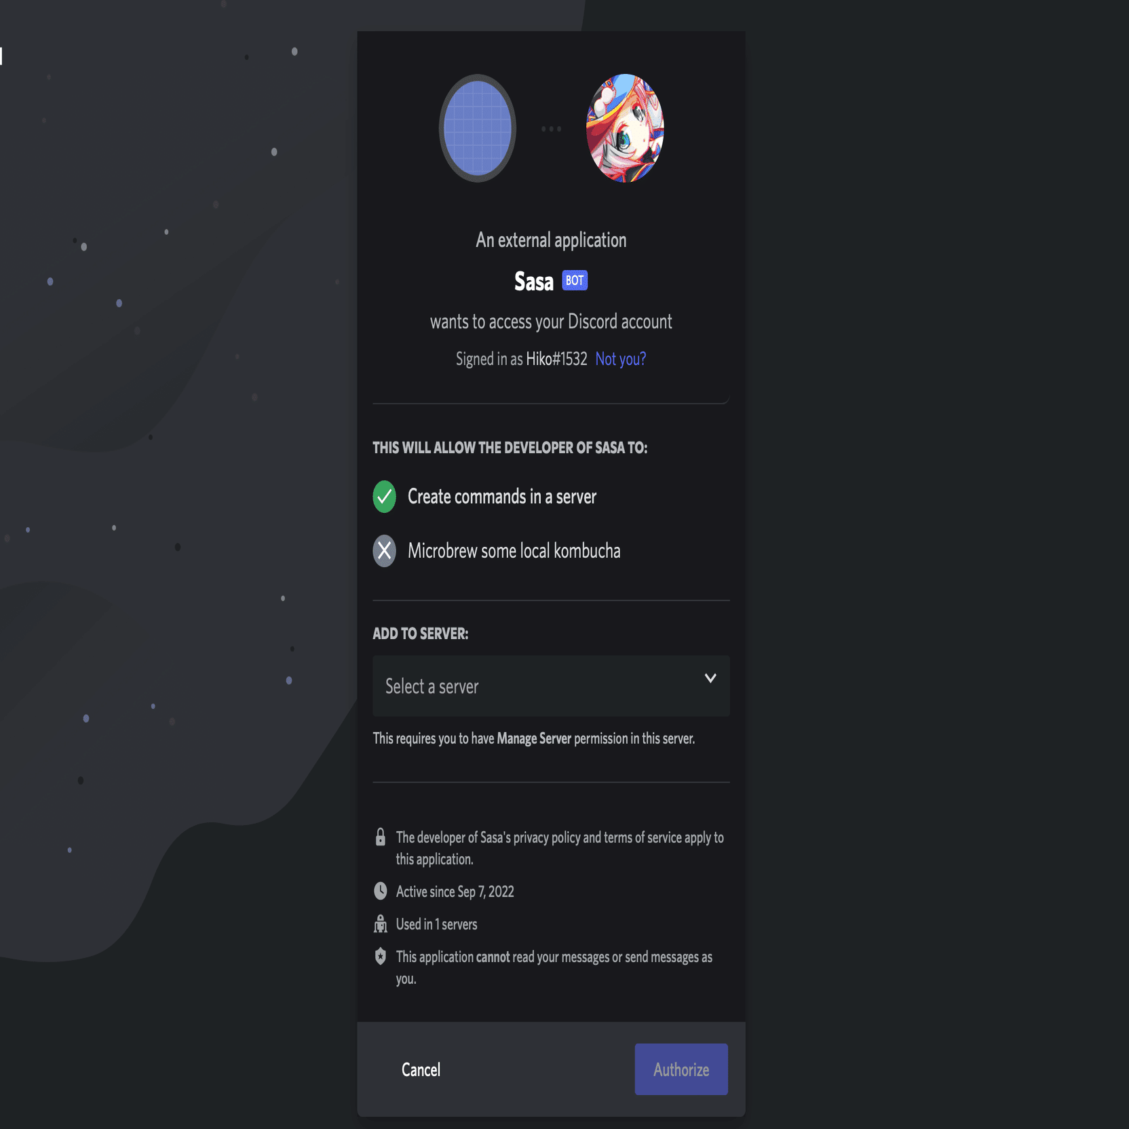Click the Sasa application name heading
This screenshot has width=1129, height=1129.
click(534, 281)
